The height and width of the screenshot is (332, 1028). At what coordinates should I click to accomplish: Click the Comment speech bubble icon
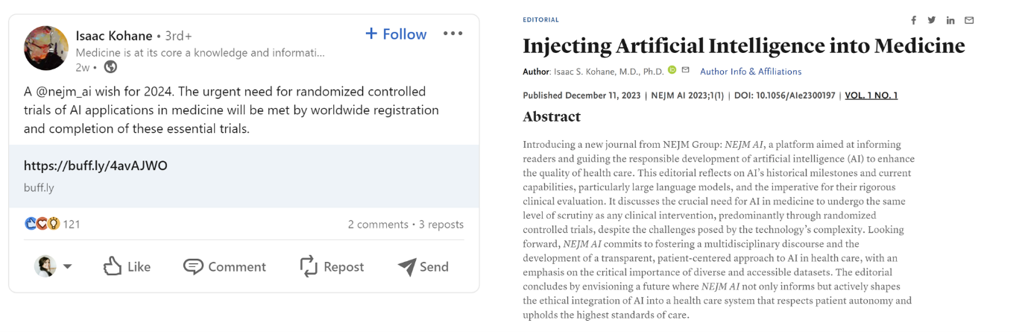193,266
